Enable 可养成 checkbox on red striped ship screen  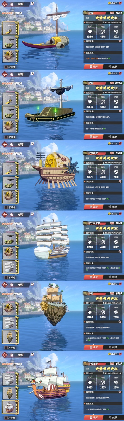tap(6, 418)
